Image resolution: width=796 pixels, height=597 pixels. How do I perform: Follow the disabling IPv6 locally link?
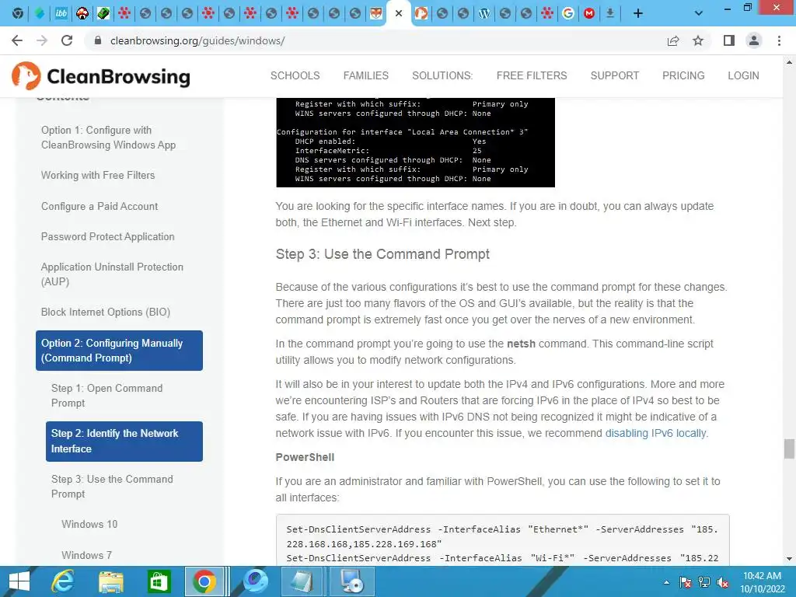pos(655,433)
